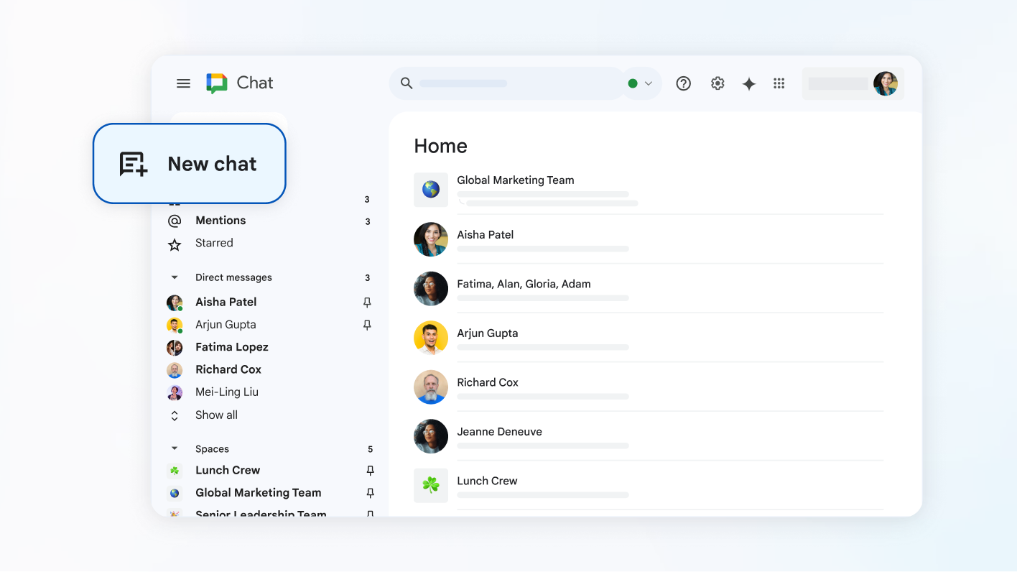
Task: Open Settings gear icon
Action: click(717, 83)
